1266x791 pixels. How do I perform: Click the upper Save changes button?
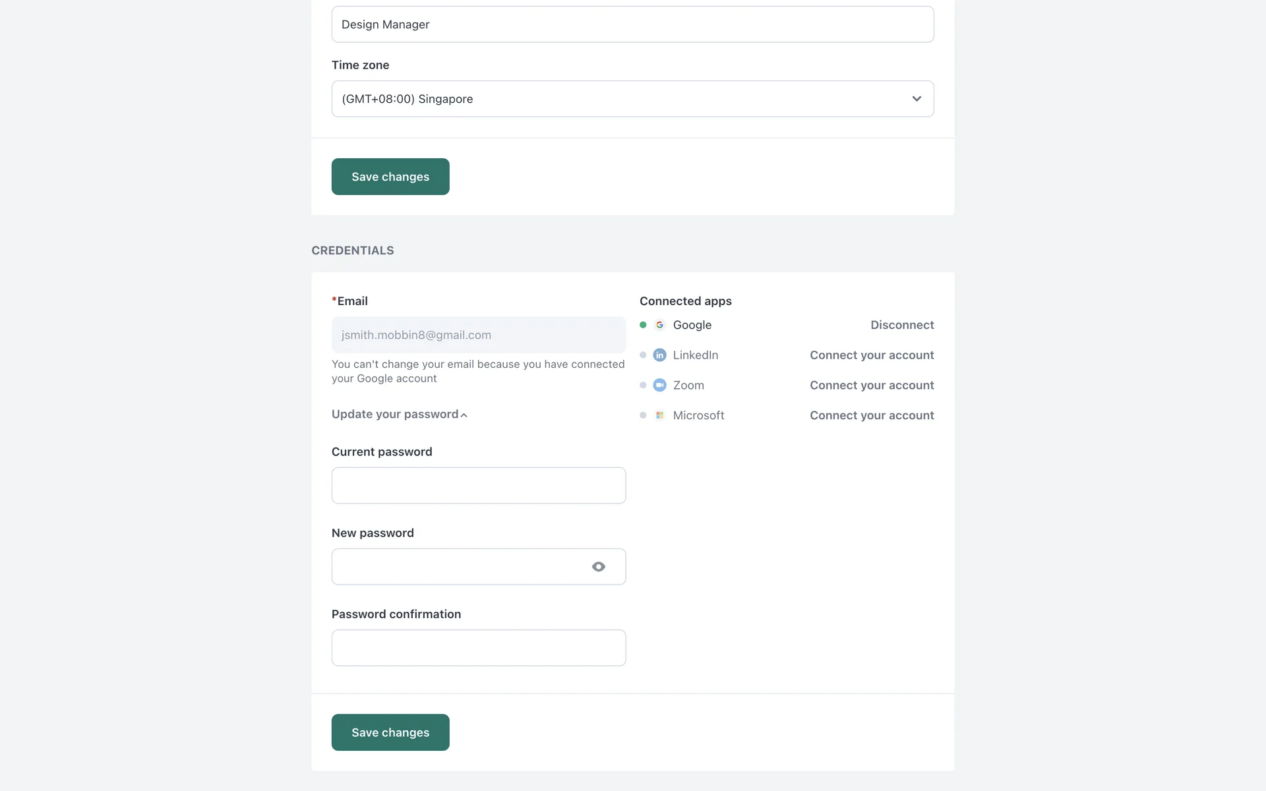[x=390, y=177]
